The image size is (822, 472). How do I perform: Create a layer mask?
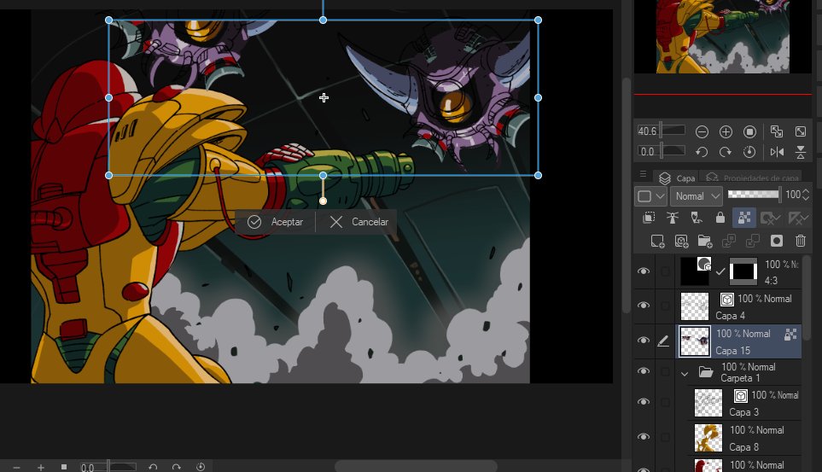click(x=777, y=241)
